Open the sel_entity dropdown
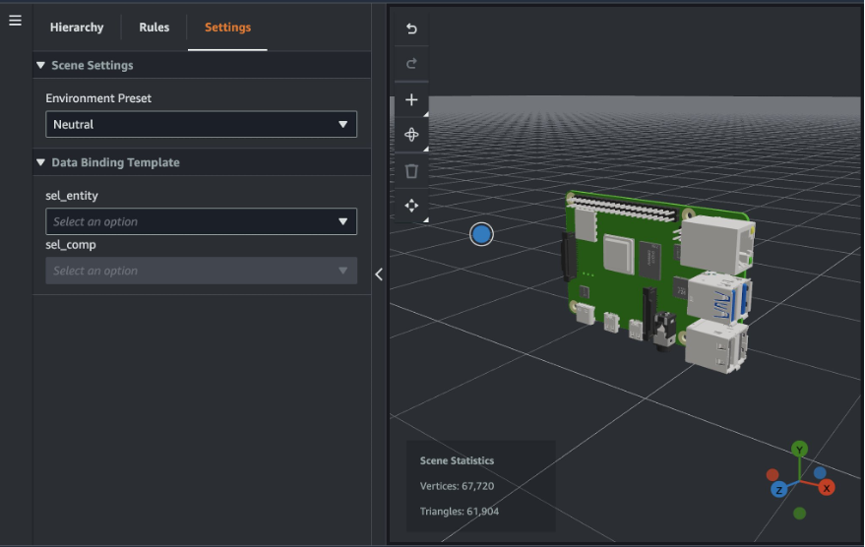 201,222
